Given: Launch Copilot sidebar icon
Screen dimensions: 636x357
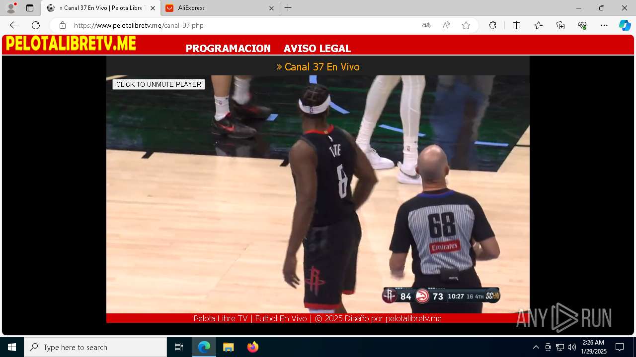Looking at the screenshot, I should (x=625, y=25).
